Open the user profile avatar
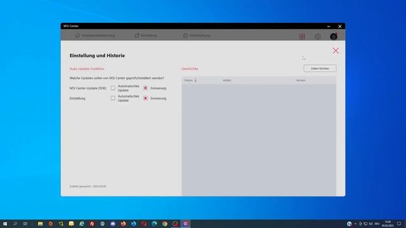The width and height of the screenshot is (406, 228). point(334,37)
